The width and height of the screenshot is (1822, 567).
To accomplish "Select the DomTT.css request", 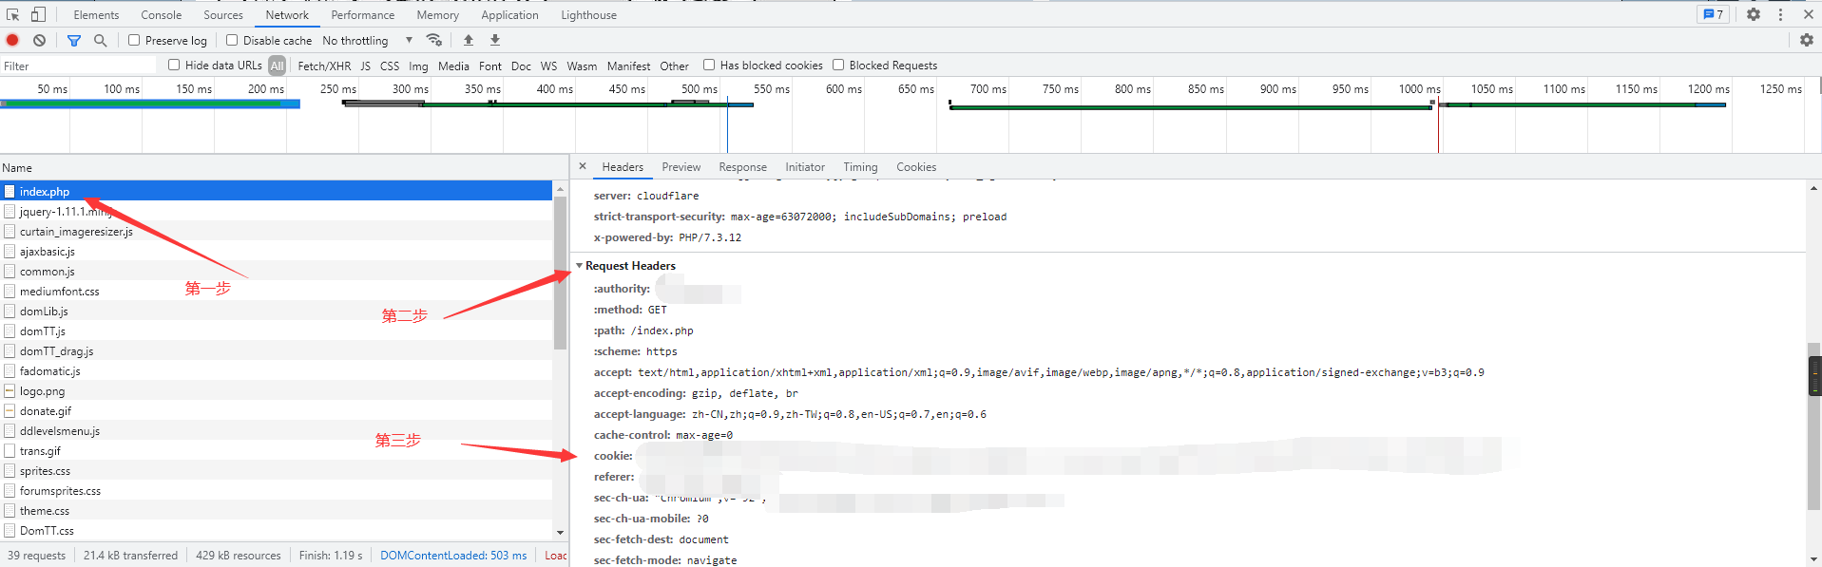I will [276, 530].
